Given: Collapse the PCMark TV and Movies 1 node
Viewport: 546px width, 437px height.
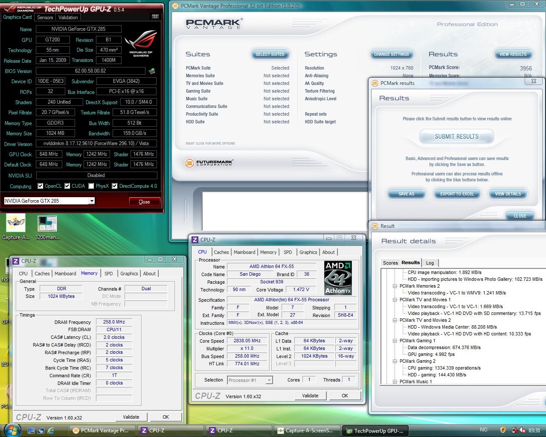Looking at the screenshot, I should [395, 300].
